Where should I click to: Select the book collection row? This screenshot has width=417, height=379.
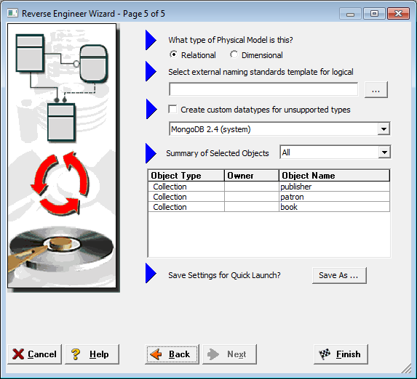269,207
